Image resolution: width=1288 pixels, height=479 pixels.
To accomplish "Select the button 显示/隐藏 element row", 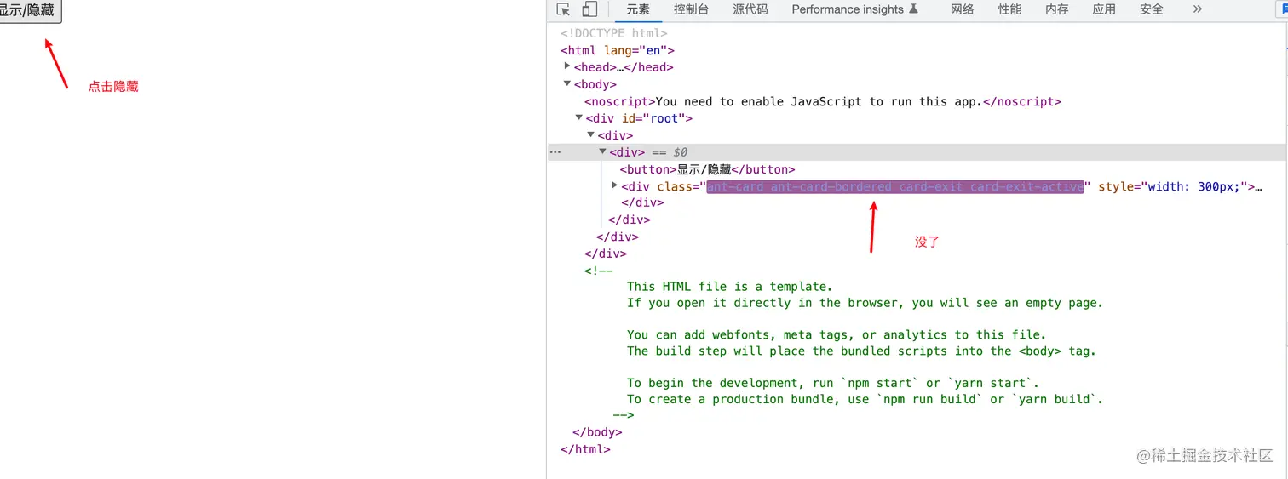I will 707,169.
